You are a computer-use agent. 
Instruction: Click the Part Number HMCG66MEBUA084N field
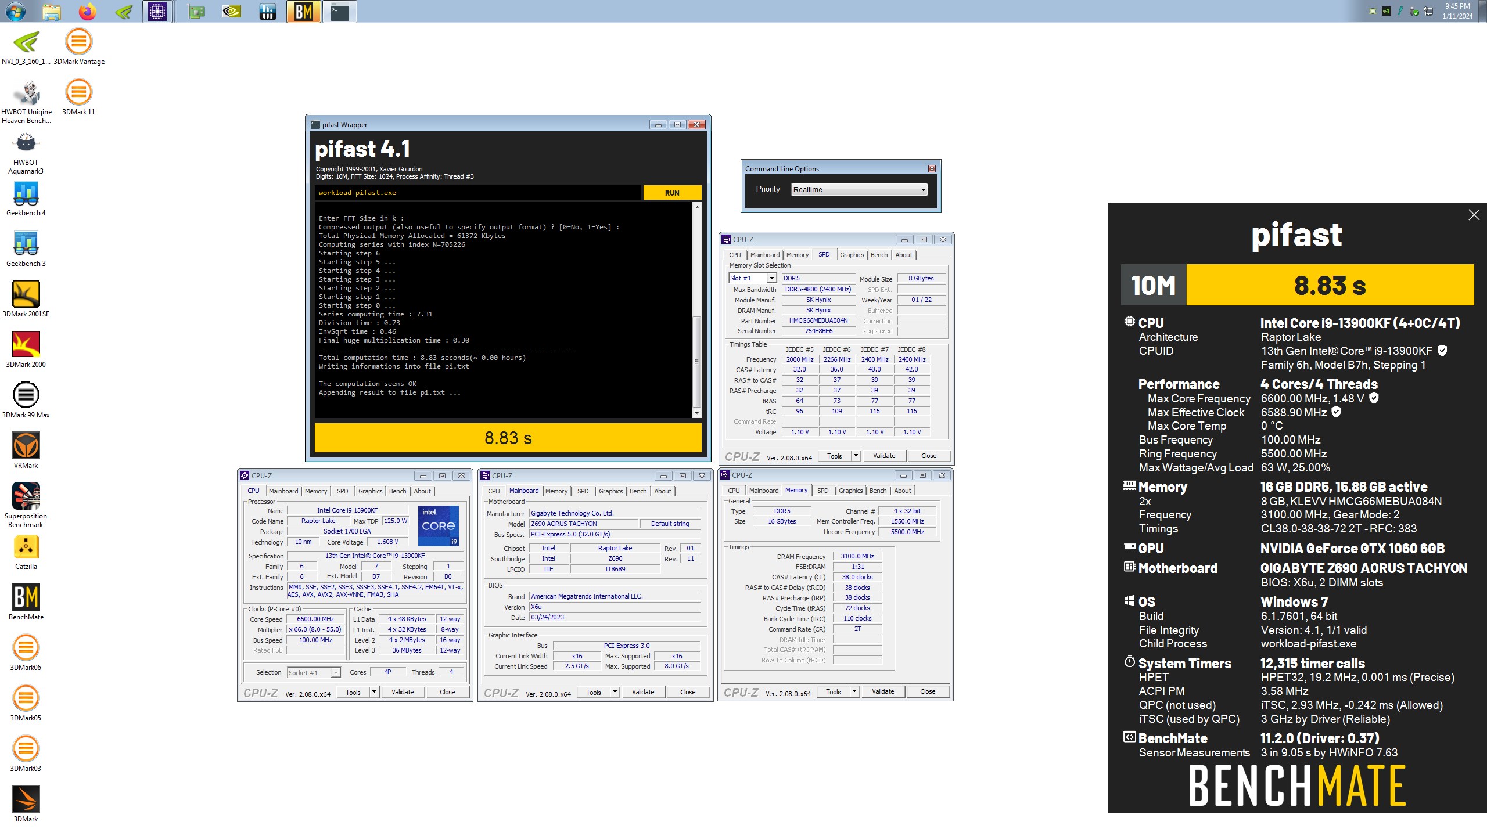tap(818, 320)
